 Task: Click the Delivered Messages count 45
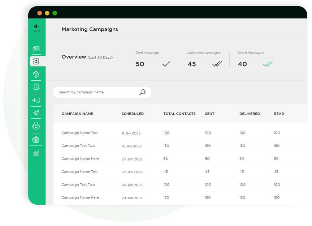pyautogui.click(x=192, y=64)
